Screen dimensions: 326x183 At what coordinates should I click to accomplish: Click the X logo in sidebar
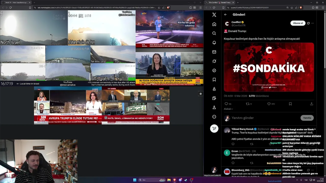point(214,15)
